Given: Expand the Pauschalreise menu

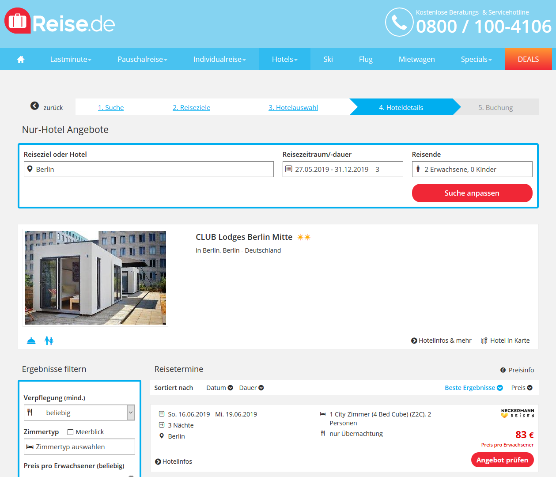Looking at the screenshot, I should coord(142,59).
